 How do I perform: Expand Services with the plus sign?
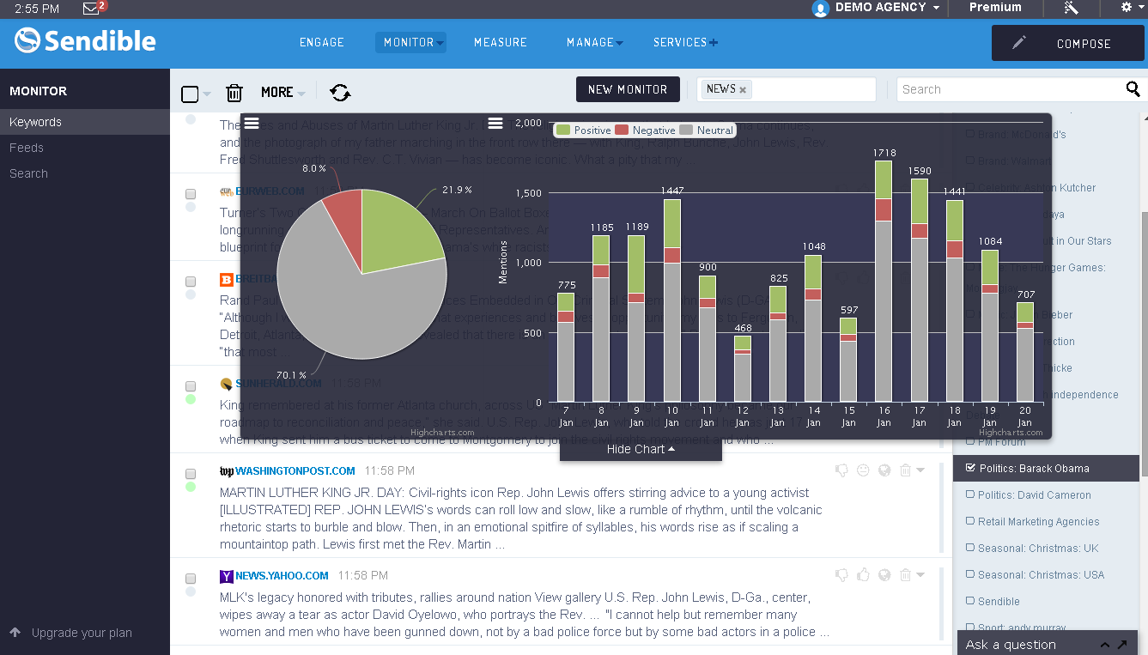click(x=714, y=42)
